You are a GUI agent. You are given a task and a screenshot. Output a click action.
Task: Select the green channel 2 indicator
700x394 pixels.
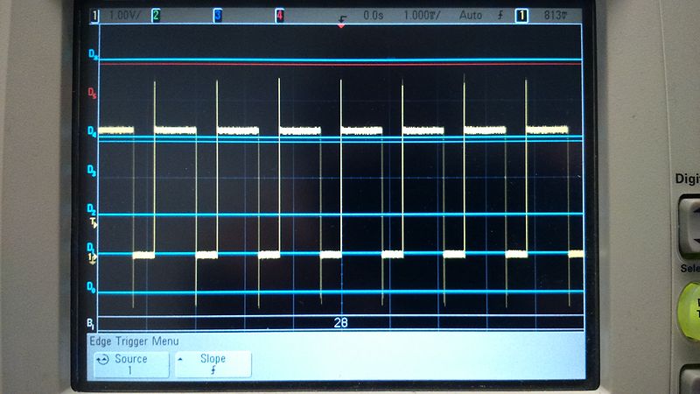156,15
